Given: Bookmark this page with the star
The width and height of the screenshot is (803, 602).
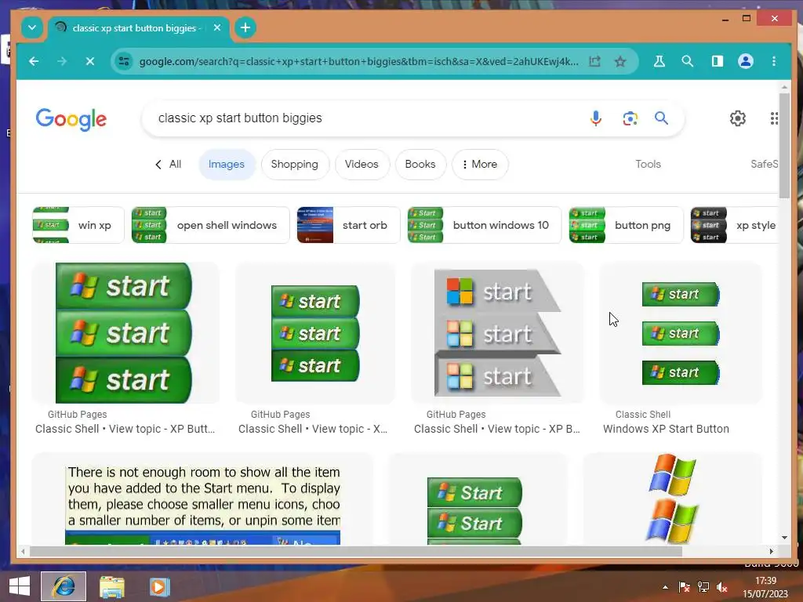Looking at the screenshot, I should coord(620,61).
